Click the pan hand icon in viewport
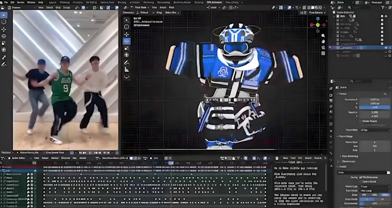 tap(323, 41)
